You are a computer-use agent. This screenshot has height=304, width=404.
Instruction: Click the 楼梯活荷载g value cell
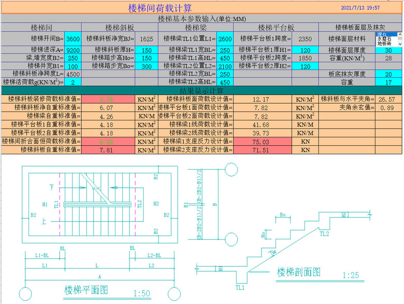[73, 82]
